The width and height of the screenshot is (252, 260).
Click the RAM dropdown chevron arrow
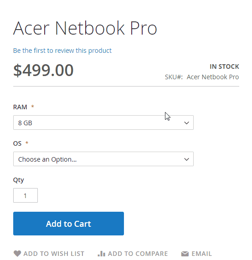(186, 123)
